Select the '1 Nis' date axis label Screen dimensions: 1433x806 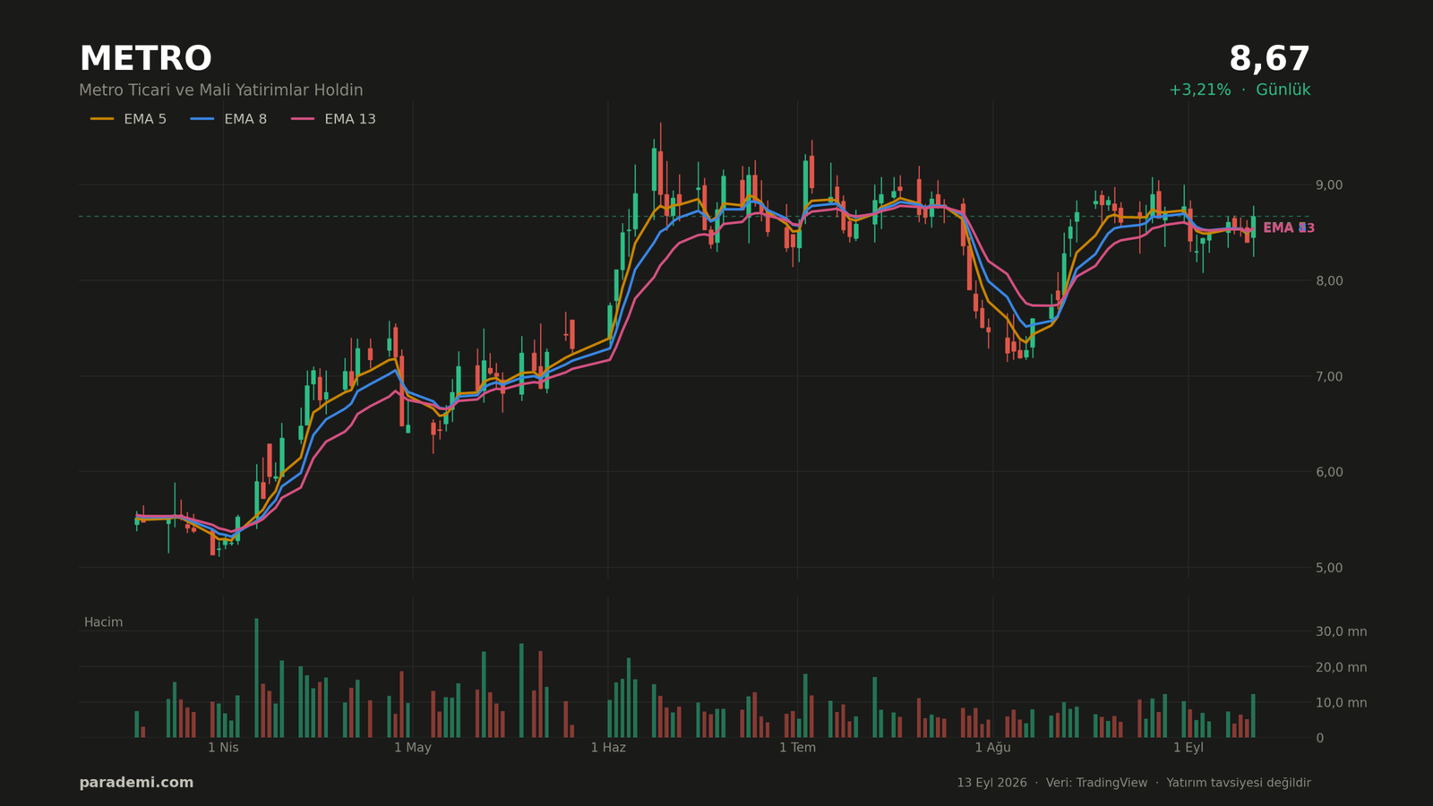tap(223, 748)
